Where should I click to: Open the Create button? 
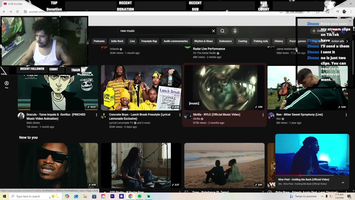click(x=319, y=31)
